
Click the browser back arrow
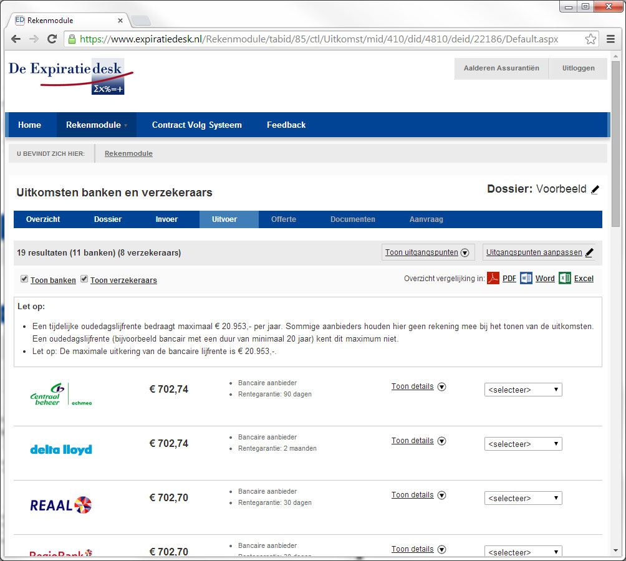(16, 39)
